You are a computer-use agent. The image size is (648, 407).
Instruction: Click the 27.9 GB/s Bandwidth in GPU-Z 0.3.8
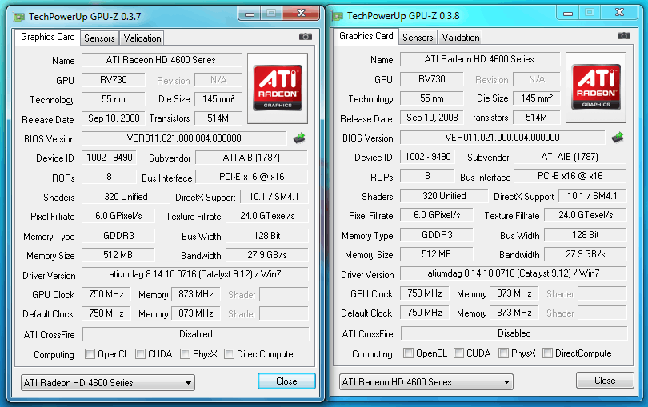pos(585,254)
